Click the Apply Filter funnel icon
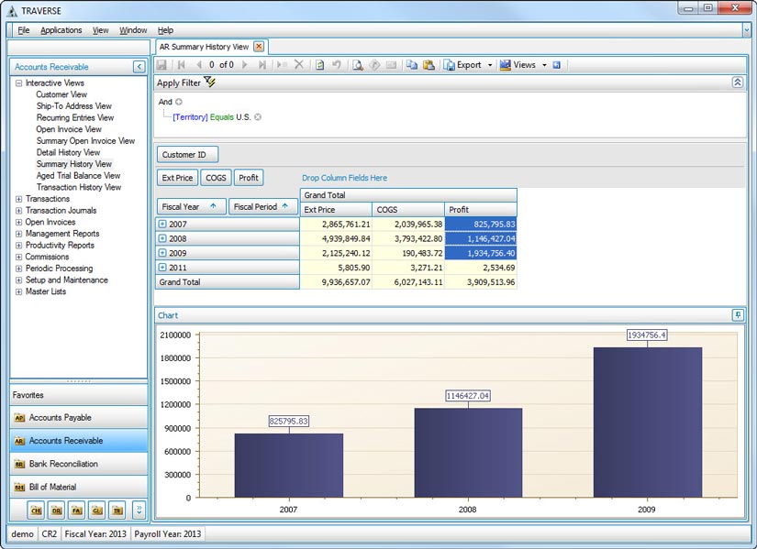 coord(209,82)
